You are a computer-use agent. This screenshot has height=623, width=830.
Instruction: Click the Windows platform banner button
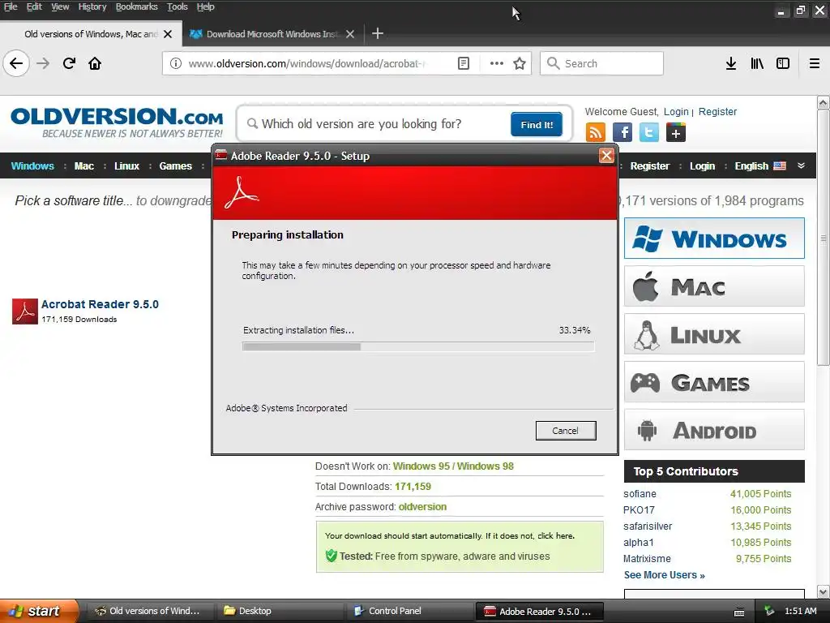click(714, 238)
